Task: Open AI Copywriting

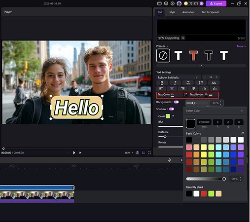Action: (169, 38)
